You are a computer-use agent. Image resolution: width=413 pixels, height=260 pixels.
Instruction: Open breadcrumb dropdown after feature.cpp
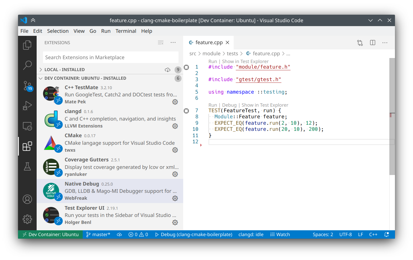288,54
